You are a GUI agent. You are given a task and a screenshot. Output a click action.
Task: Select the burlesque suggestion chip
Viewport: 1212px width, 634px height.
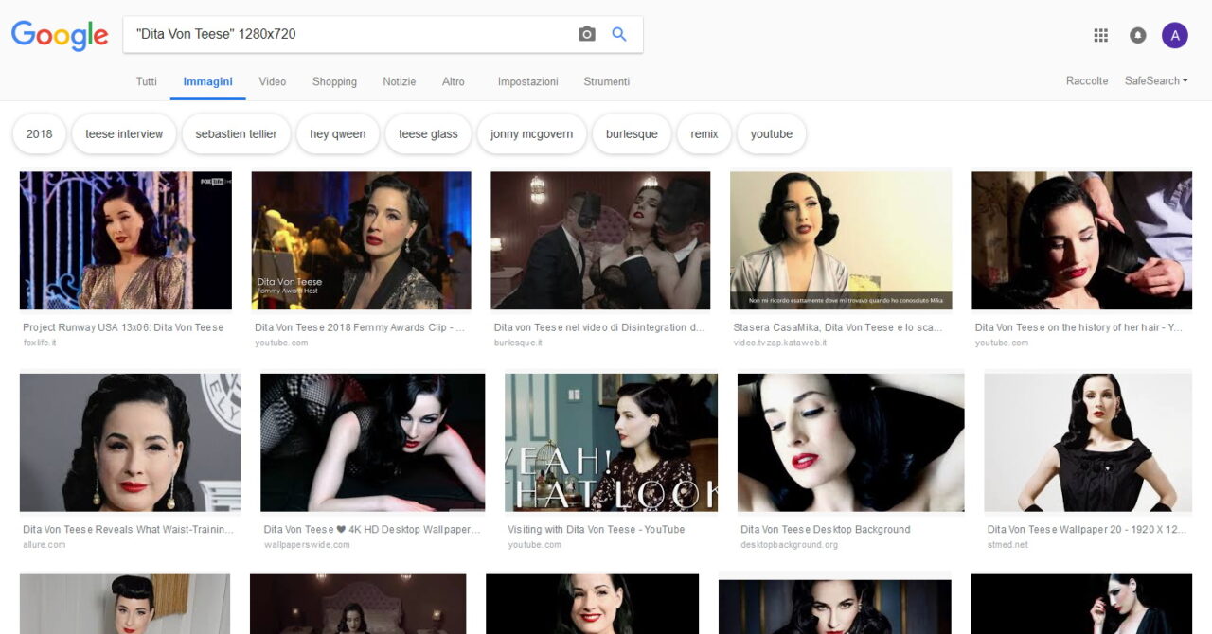coord(632,134)
